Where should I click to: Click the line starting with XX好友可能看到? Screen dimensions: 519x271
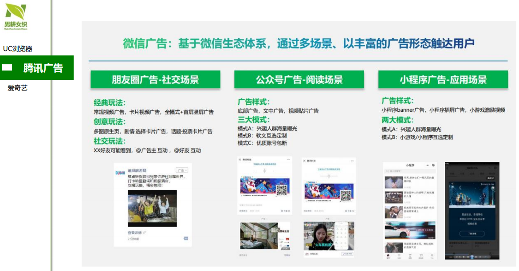point(147,150)
